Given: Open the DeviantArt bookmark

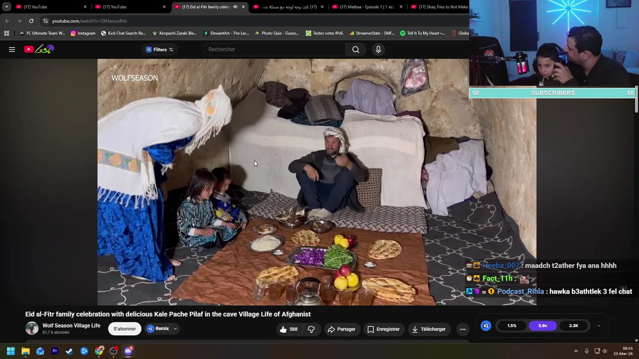Looking at the screenshot, I should click(x=226, y=33).
